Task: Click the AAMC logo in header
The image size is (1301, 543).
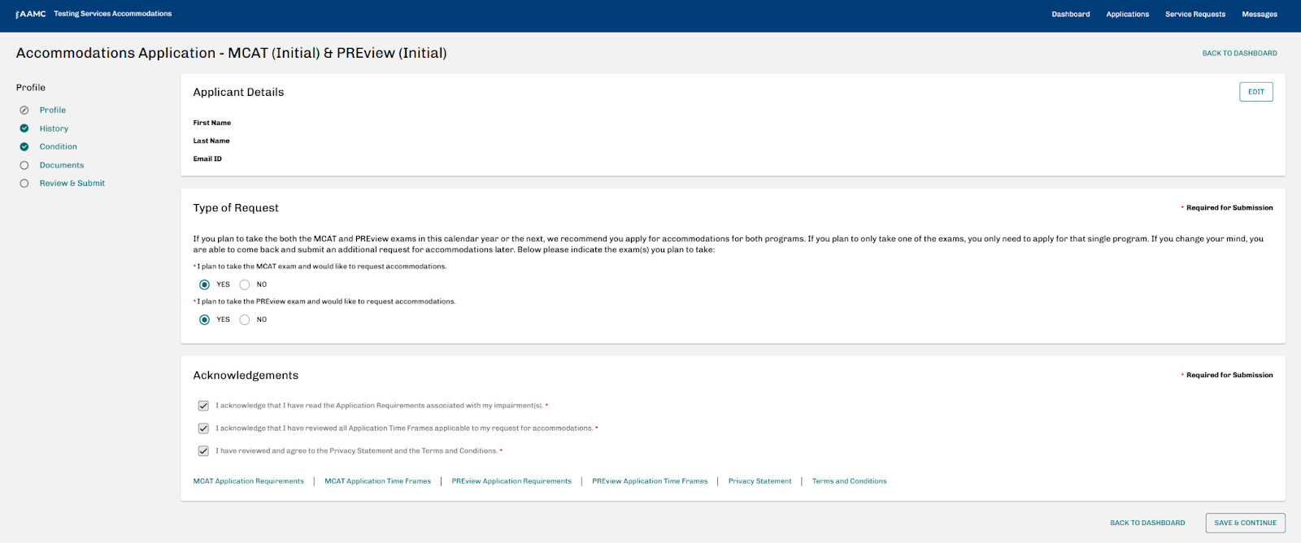Action: (x=31, y=14)
